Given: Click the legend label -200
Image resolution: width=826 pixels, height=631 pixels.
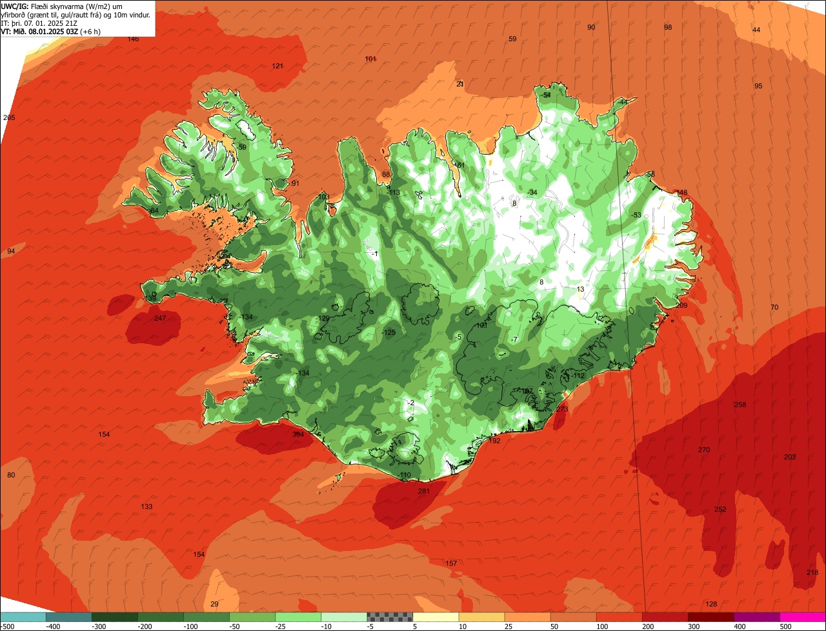Looking at the screenshot, I should point(144,626).
